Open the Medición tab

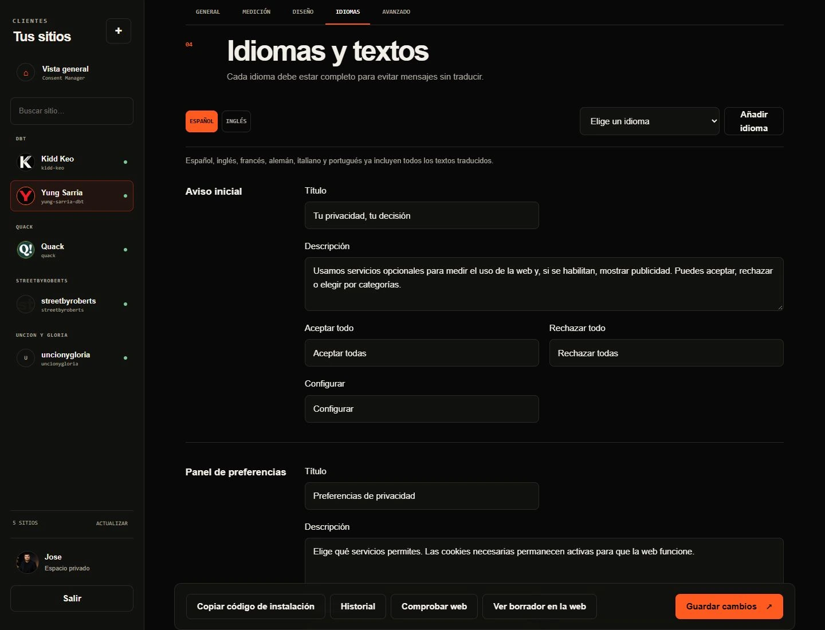coord(256,12)
